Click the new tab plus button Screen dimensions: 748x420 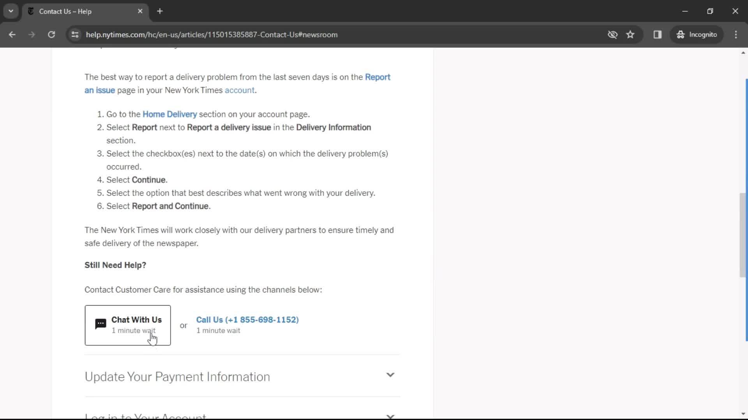tap(160, 11)
